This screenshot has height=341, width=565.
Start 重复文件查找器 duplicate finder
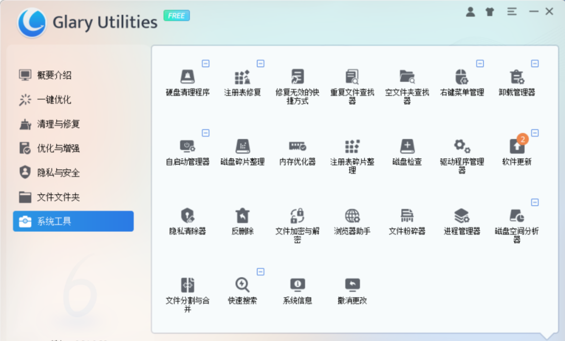click(352, 87)
